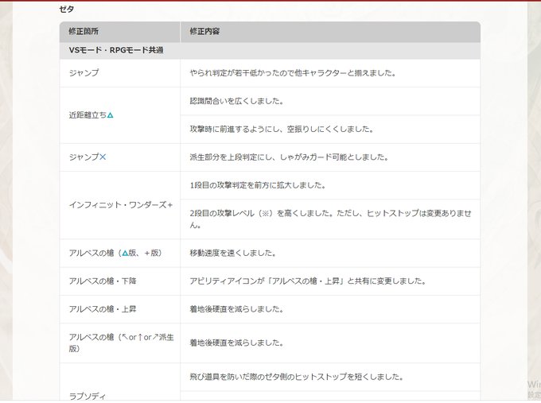
Task: Click the アルベスの槍・下降 cell
Action: pyautogui.click(x=119, y=281)
